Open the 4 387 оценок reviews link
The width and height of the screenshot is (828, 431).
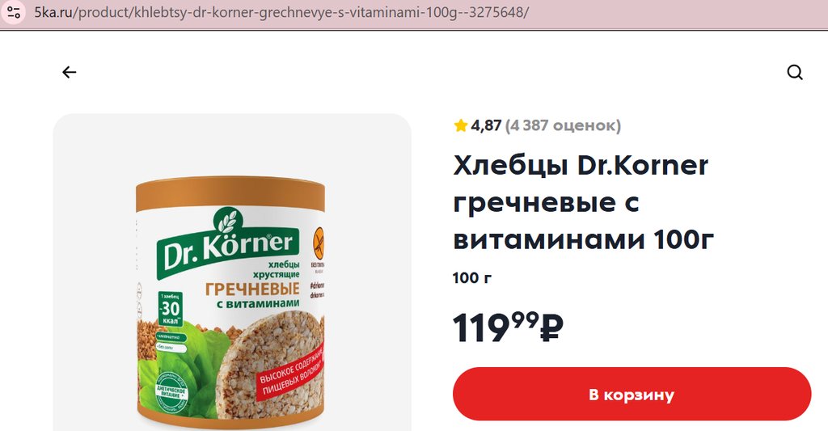[563, 125]
